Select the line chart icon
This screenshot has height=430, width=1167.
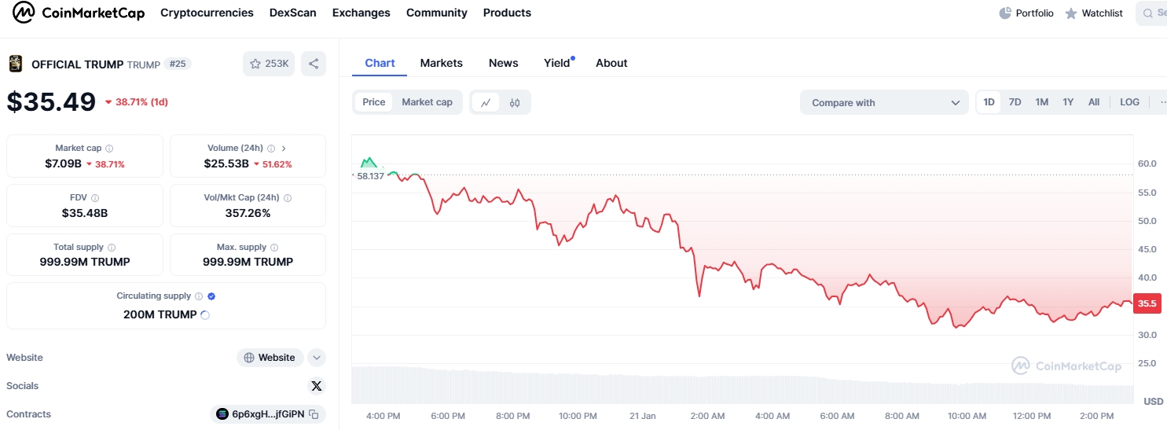click(486, 102)
